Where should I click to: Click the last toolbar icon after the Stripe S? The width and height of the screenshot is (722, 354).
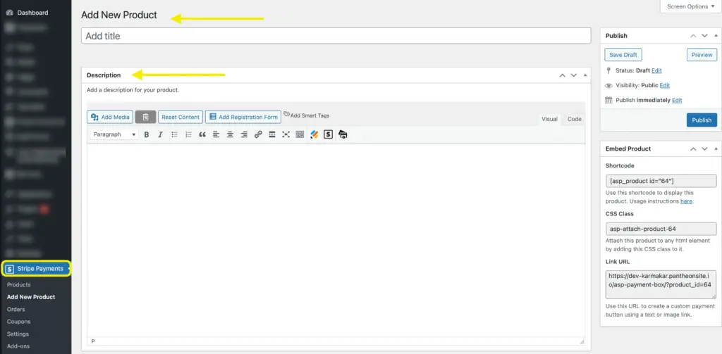coord(343,134)
